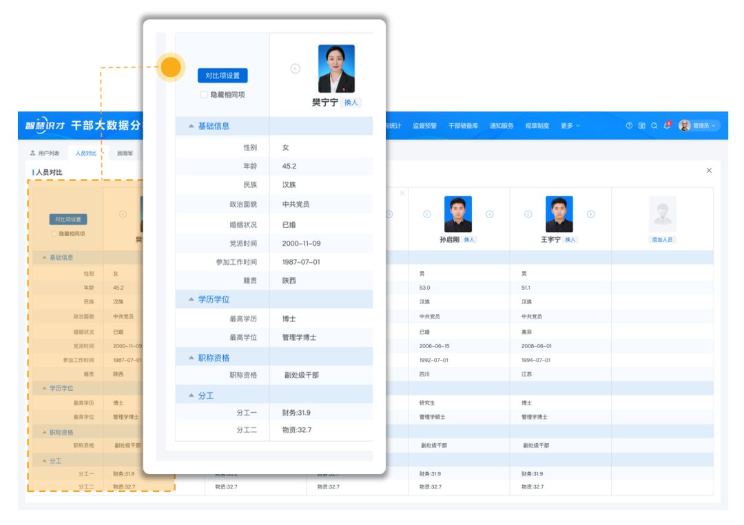Open the notification bell with red badge
This screenshot has width=744, height=525.
pyautogui.click(x=667, y=126)
